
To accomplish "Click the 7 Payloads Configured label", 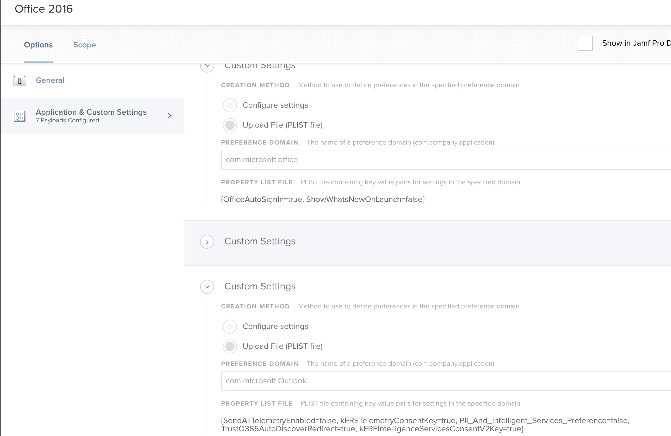I will 67,120.
